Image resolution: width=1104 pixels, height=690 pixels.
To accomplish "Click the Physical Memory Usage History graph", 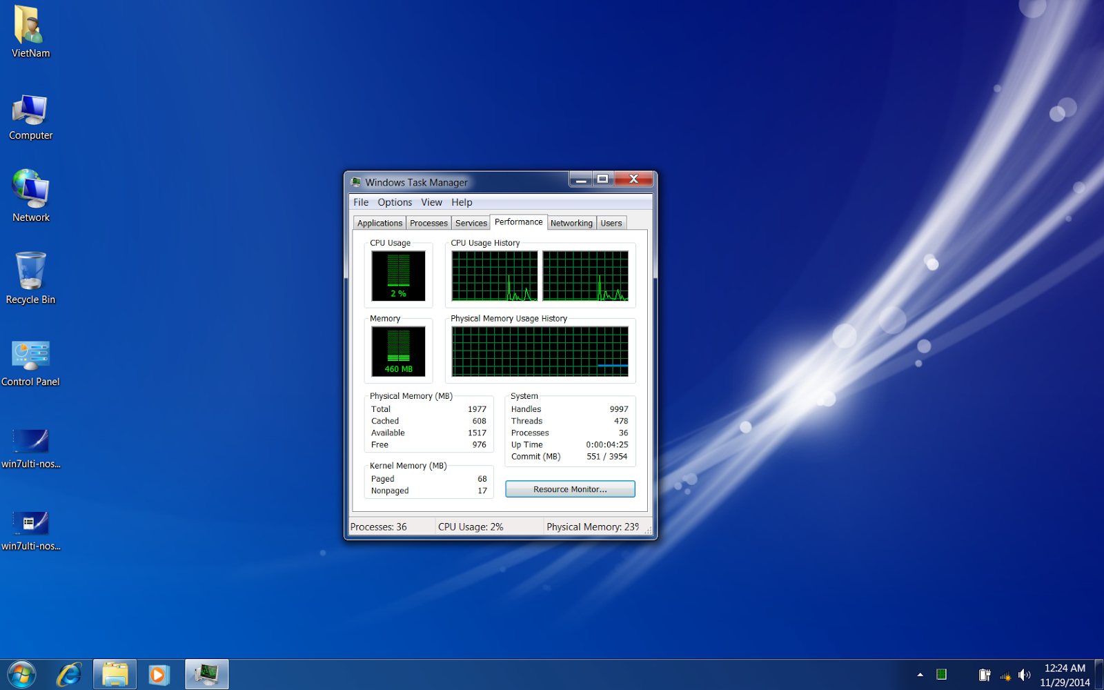I will [540, 351].
